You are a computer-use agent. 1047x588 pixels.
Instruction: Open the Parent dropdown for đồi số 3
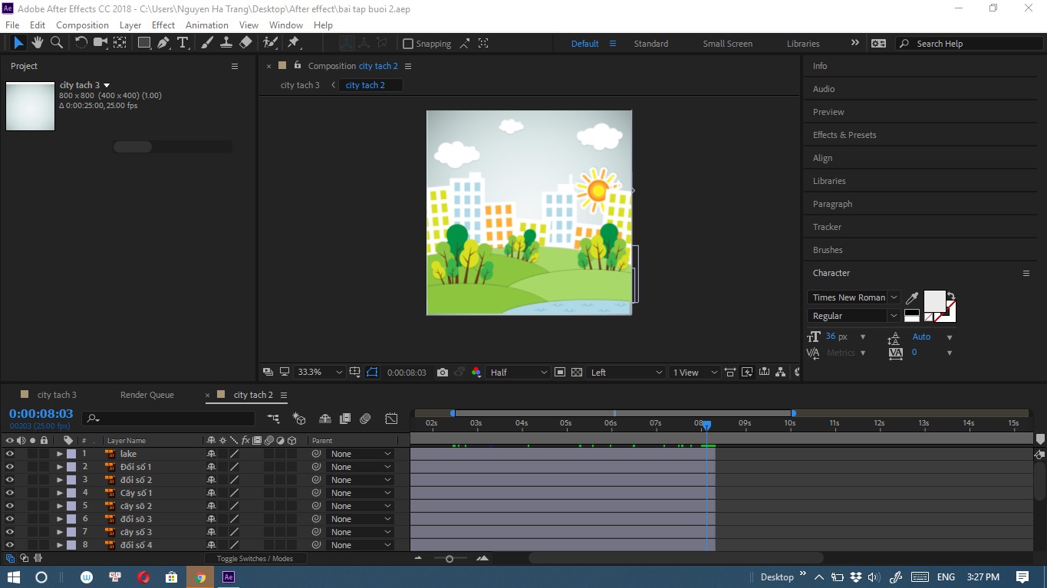tap(361, 519)
